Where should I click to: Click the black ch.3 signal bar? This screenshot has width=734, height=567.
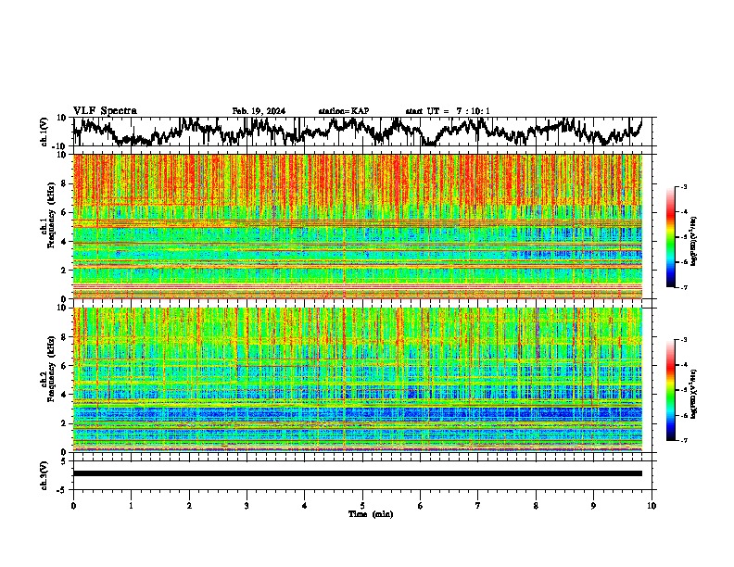pyautogui.click(x=358, y=473)
